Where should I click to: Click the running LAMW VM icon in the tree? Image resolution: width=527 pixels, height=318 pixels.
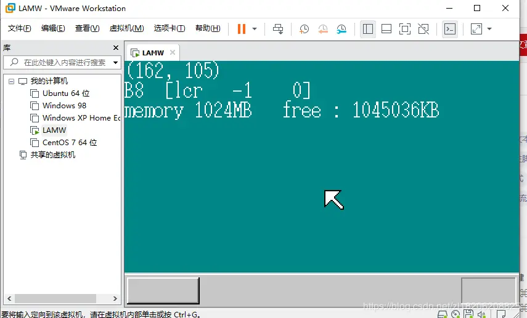pos(35,130)
